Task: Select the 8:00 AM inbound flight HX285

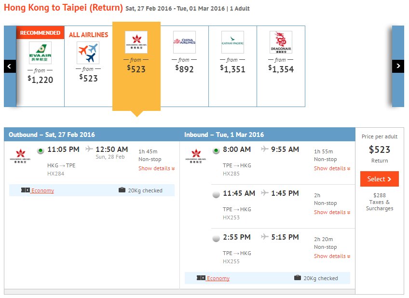Action: (216, 151)
